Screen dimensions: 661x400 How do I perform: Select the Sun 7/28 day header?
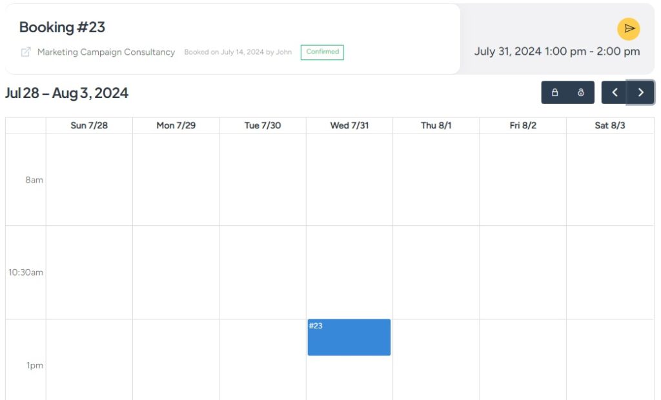[x=88, y=125]
